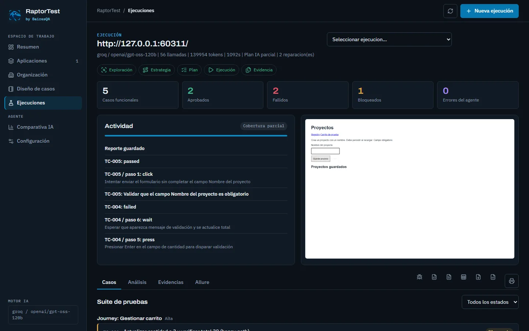Viewport: 529px width, 331px height.
Task: Click the Proyectos screenshot preview
Action: (410, 189)
